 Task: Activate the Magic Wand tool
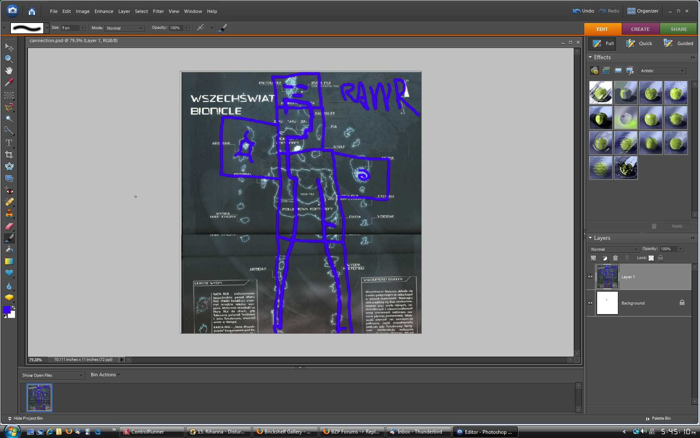pyautogui.click(x=9, y=119)
